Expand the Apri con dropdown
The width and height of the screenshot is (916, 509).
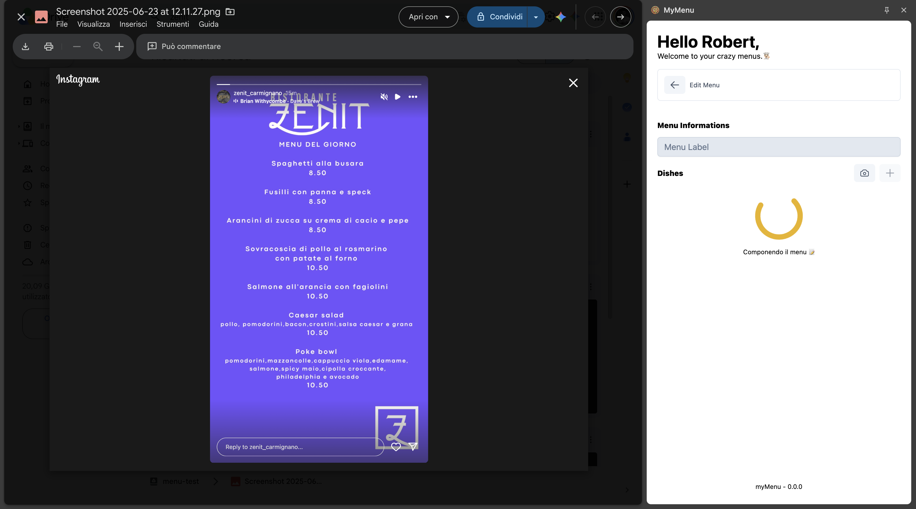(x=429, y=17)
